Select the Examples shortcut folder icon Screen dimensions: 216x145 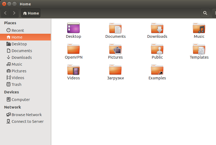coord(157,69)
